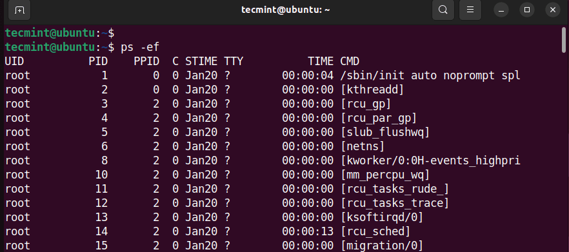Click the [ksoftirqd/0] process entry
This screenshot has height=252, width=569.
pos(382,217)
